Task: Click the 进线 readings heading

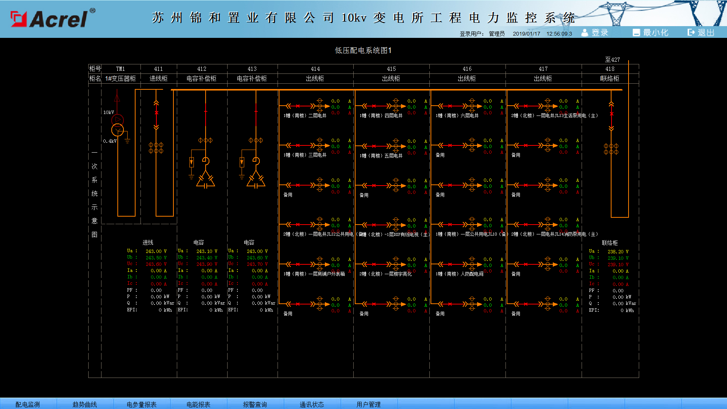Action: coord(148,242)
